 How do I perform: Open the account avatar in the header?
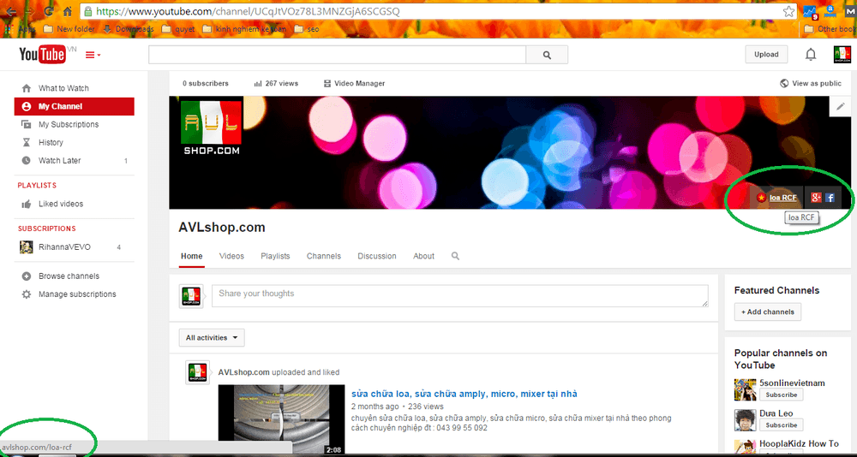click(842, 55)
